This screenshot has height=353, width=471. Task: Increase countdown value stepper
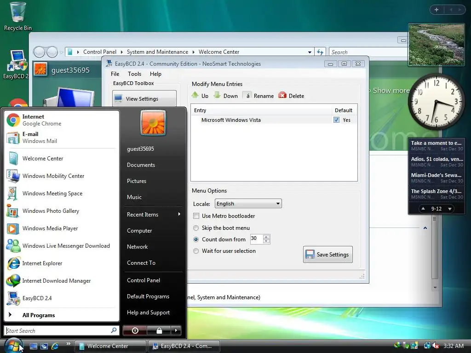click(266, 237)
